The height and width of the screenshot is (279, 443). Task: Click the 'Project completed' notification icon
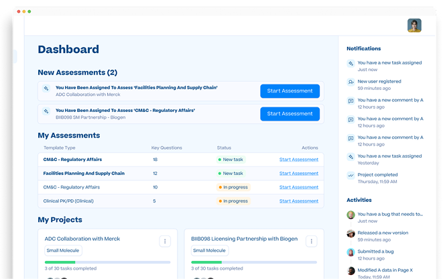click(351, 175)
